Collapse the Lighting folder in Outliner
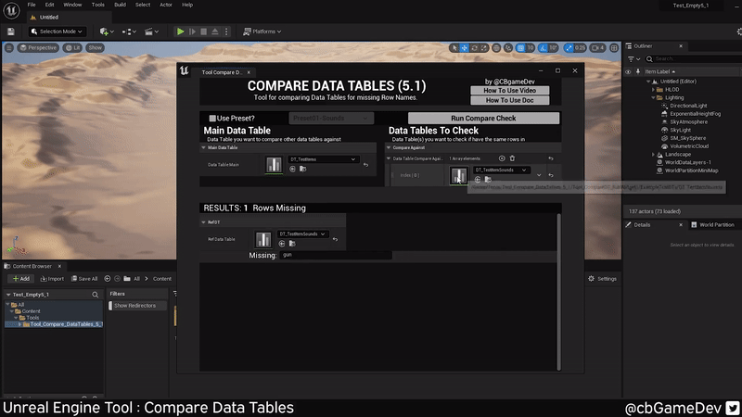The width and height of the screenshot is (742, 417). 654,97
